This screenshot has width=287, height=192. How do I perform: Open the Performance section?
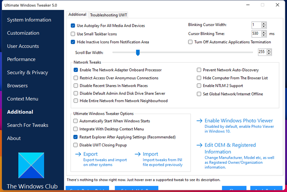21,59
